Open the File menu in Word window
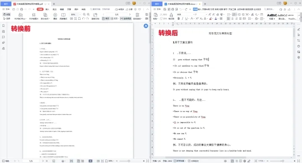The height and width of the screenshot is (163, 302). (157, 9)
